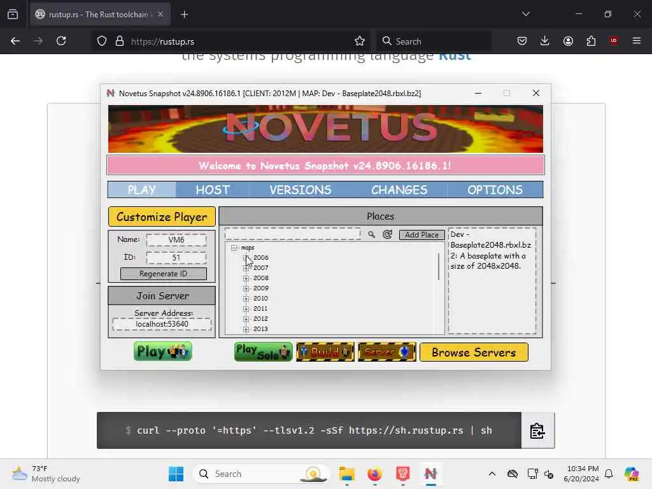This screenshot has width=652, height=489.
Task: Open the Firefox extensions puzzle icon
Action: 591,41
